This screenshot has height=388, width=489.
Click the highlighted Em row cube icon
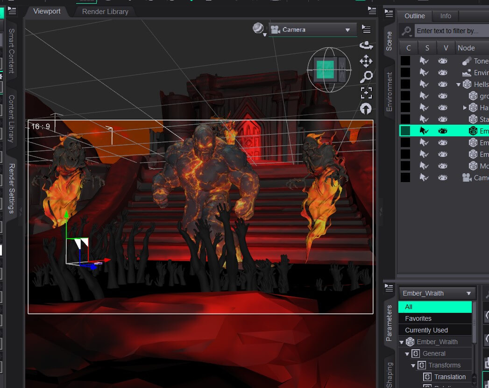pos(473,131)
